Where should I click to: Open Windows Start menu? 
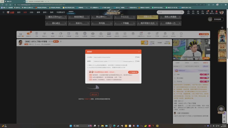(71, 126)
